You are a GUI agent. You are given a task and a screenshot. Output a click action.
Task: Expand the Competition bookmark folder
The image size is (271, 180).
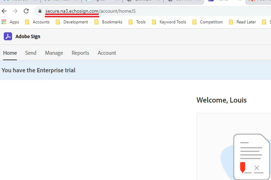208,22
